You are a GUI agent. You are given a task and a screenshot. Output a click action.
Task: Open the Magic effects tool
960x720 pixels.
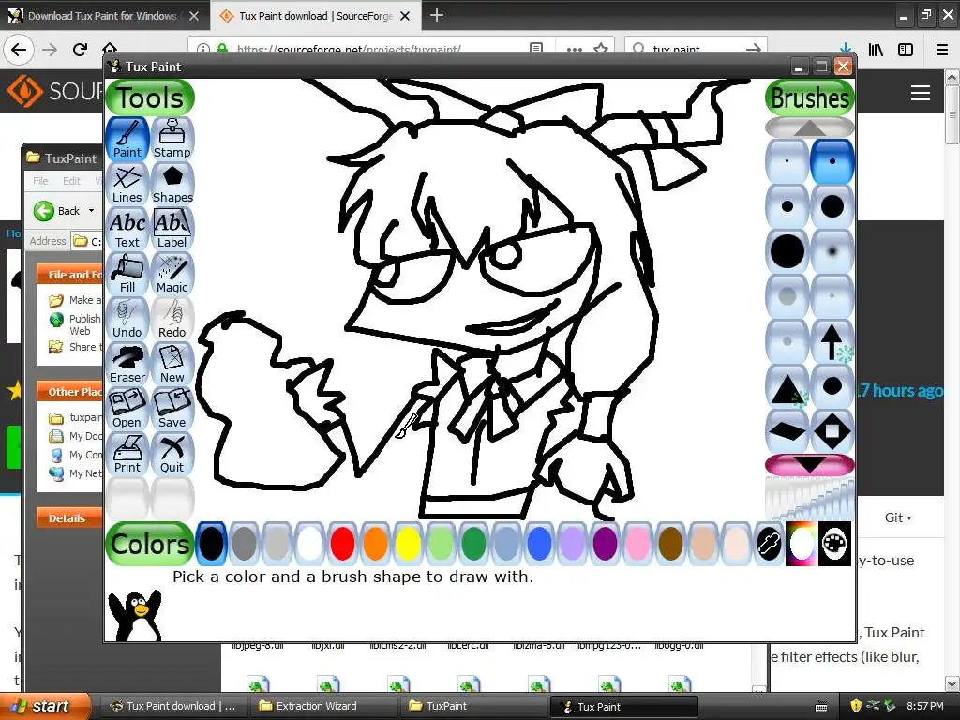tap(172, 275)
